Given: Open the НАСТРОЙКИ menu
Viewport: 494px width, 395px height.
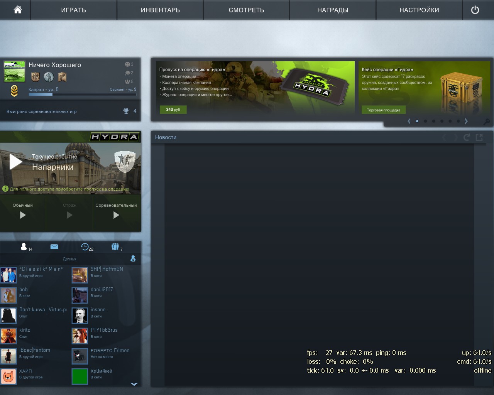Looking at the screenshot, I should 419,10.
